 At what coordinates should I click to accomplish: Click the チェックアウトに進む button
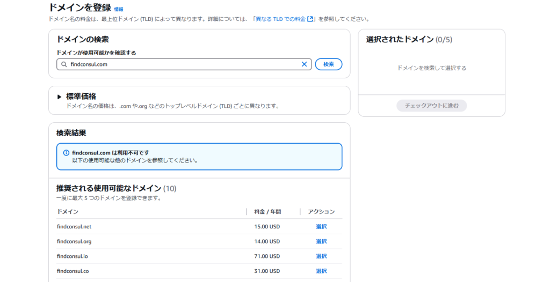coord(431,106)
